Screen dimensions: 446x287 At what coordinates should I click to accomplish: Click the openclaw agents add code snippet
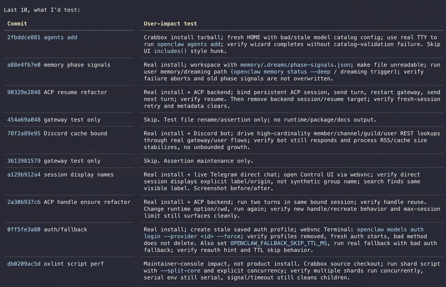[x=188, y=44]
